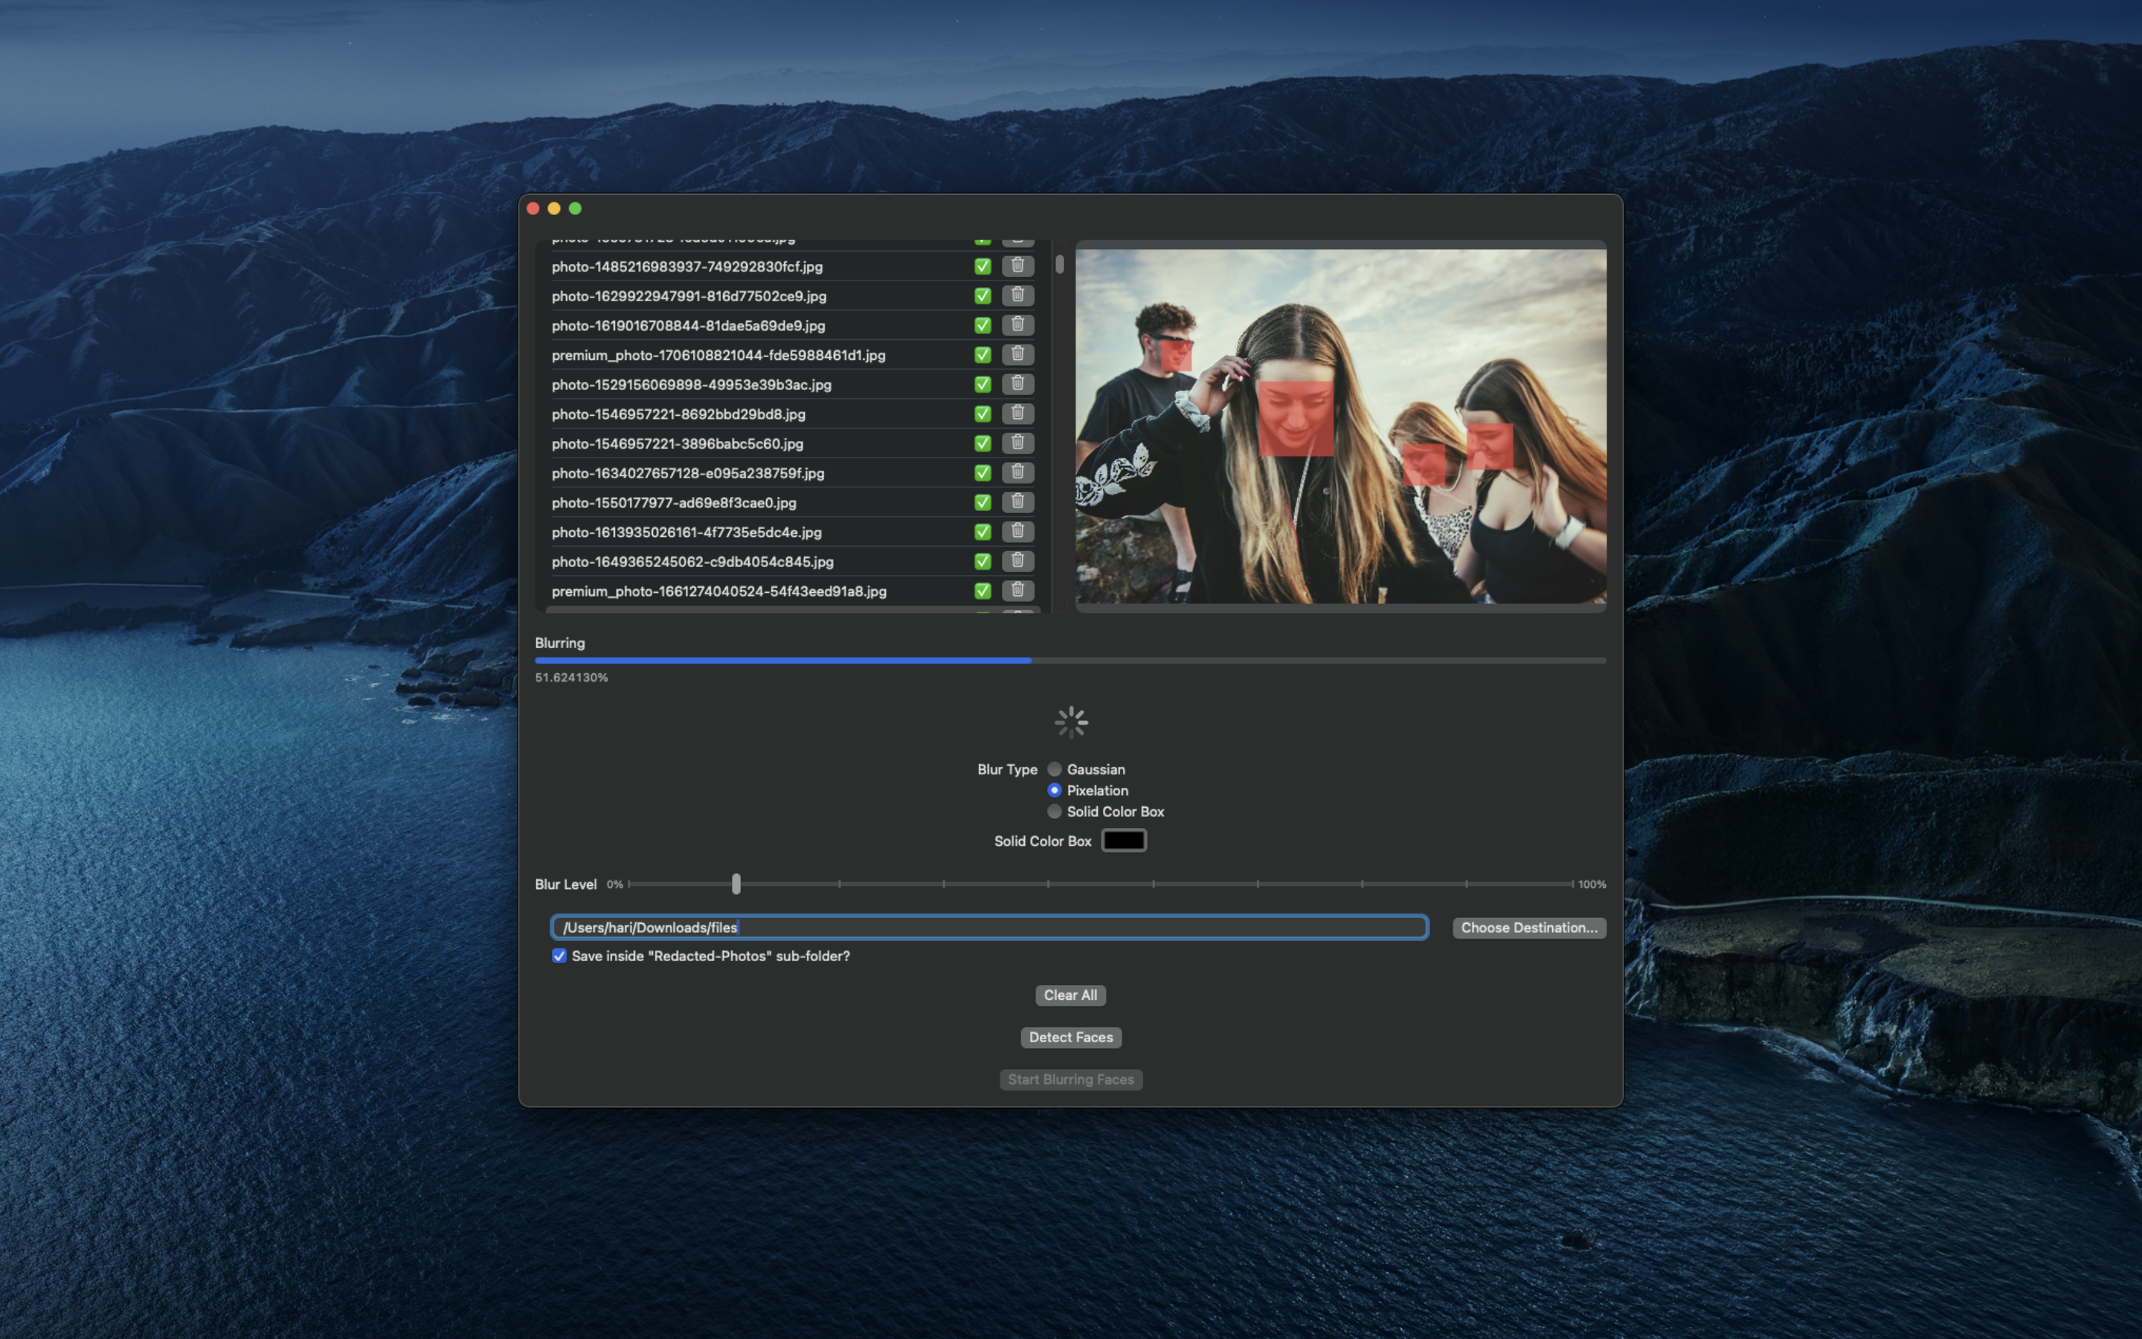Remove photo-1619016708844 with its trash icon
The image size is (2142, 1339).
1017,325
